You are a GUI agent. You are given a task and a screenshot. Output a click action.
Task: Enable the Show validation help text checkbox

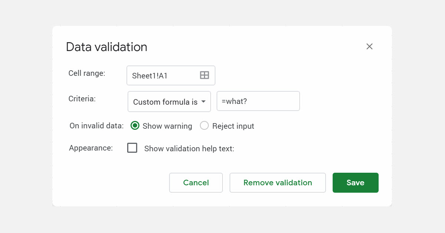point(132,148)
